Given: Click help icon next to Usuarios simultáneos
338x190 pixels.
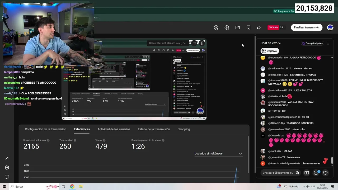Looking at the screenshot, I should pyautogui.click(x=48, y=140).
